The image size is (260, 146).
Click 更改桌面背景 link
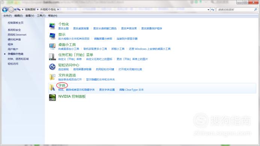click(81, 29)
